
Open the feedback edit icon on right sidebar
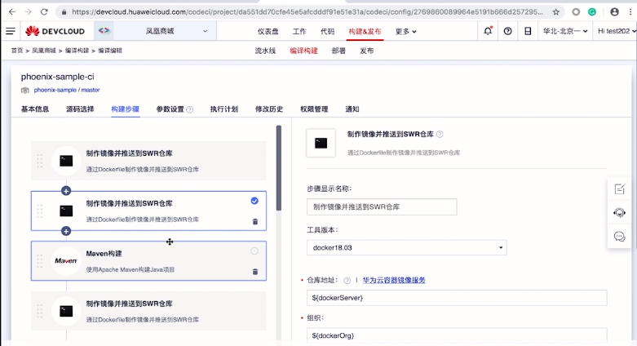click(x=620, y=189)
